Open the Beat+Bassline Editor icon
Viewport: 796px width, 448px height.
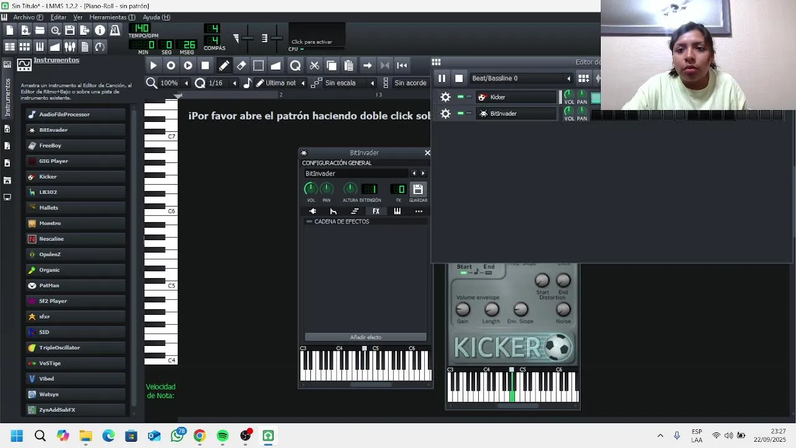[x=25, y=47]
